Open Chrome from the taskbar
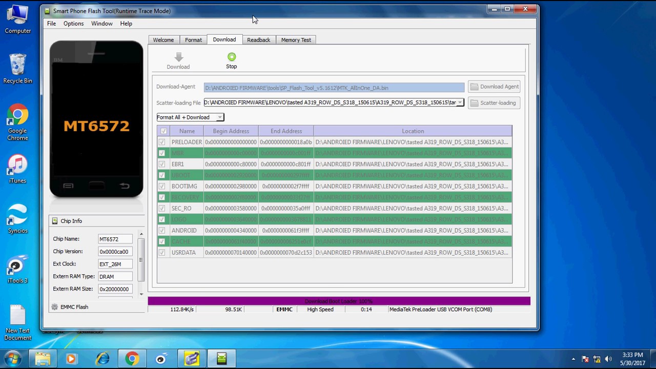The width and height of the screenshot is (656, 369). click(132, 358)
